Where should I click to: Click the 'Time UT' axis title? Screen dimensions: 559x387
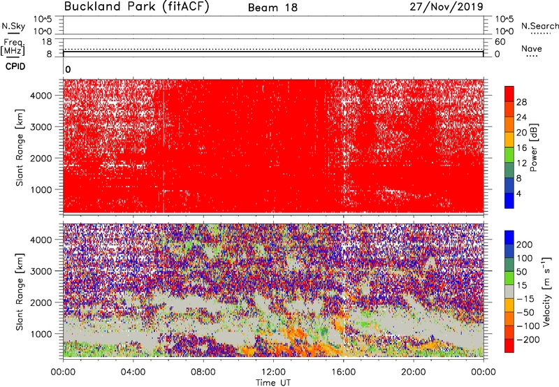273,383
